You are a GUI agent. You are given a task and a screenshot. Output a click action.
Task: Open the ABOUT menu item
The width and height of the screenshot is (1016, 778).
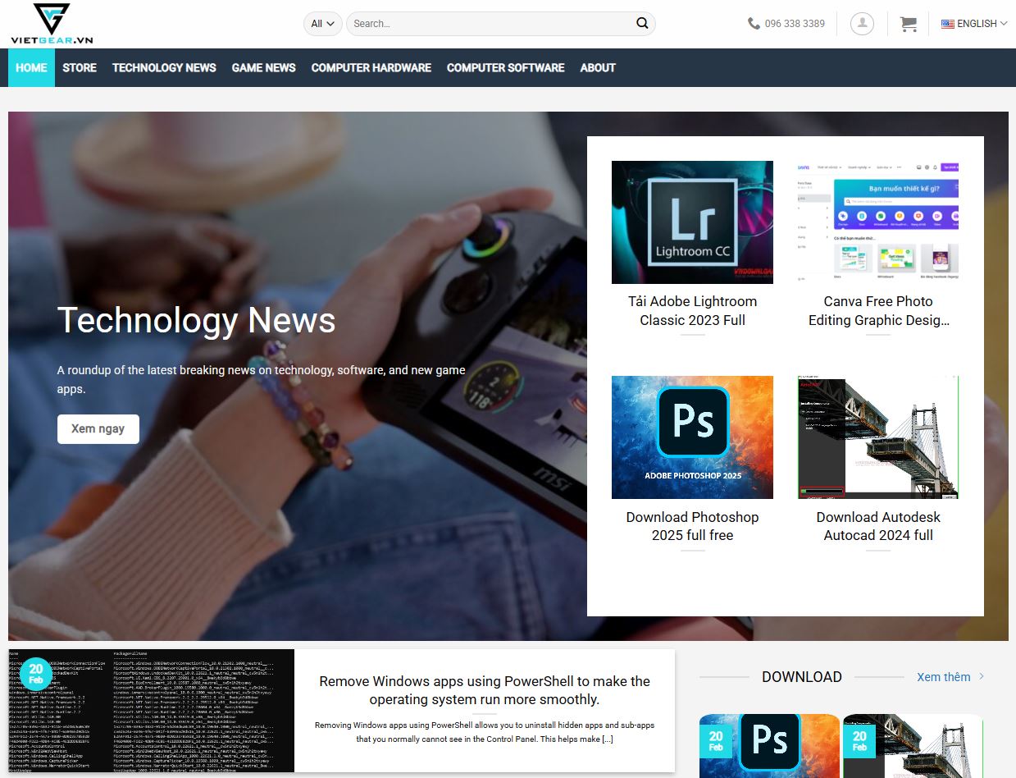click(x=598, y=67)
